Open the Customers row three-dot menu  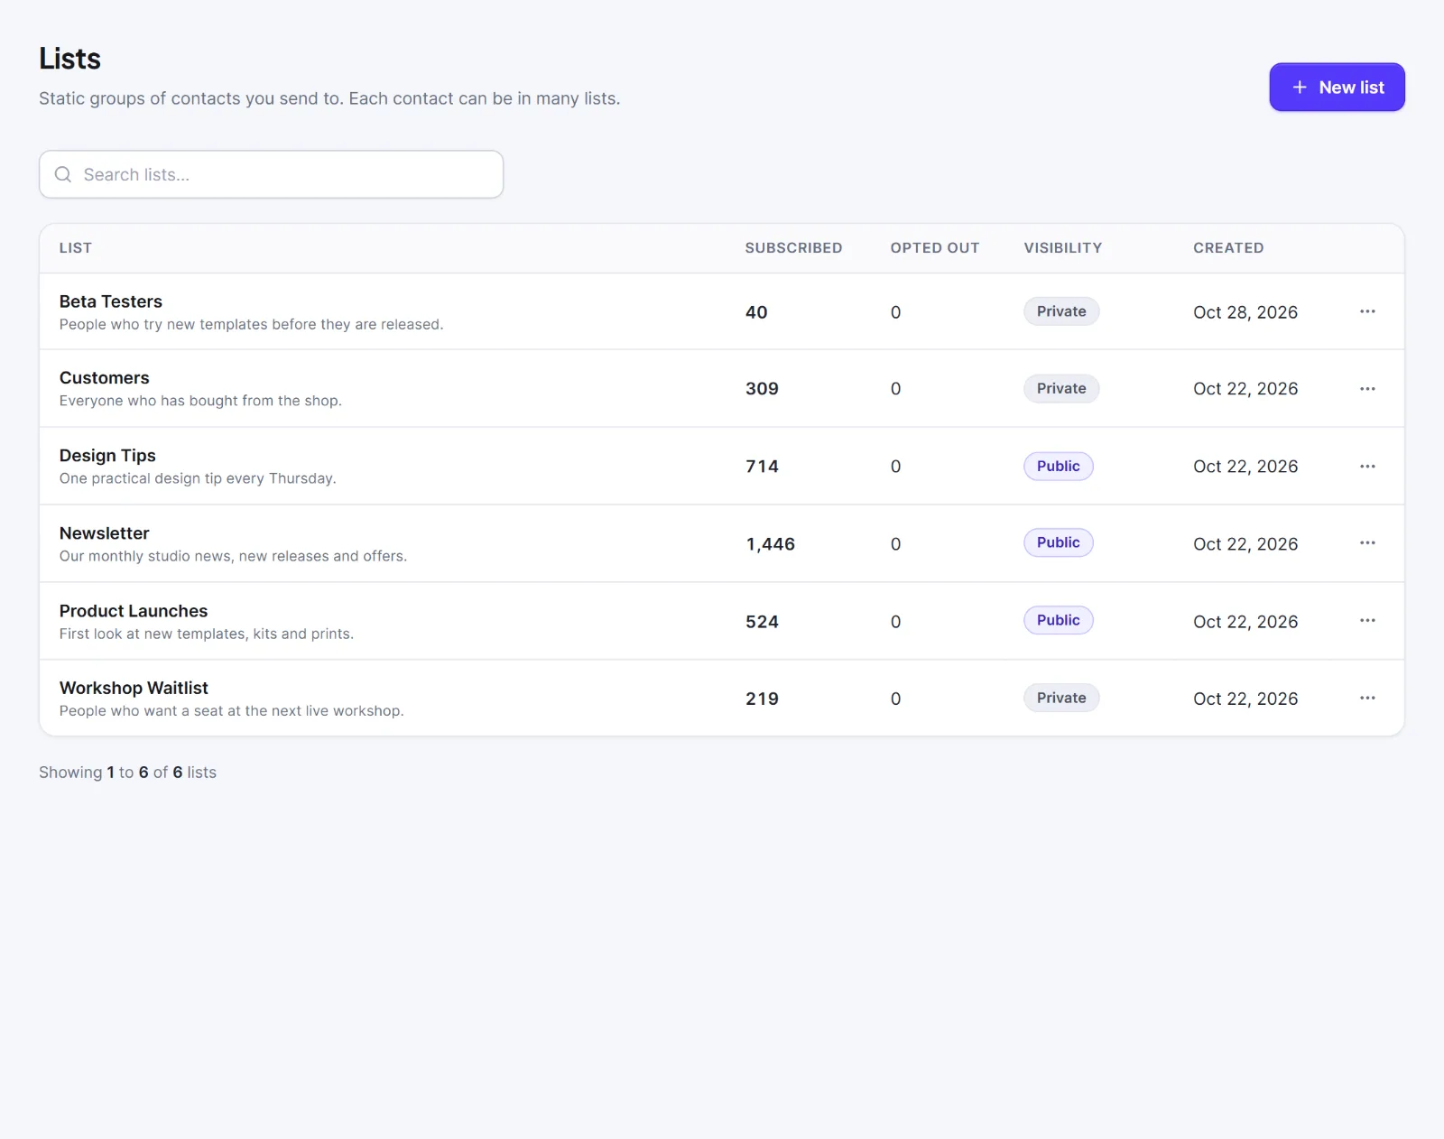(1367, 389)
